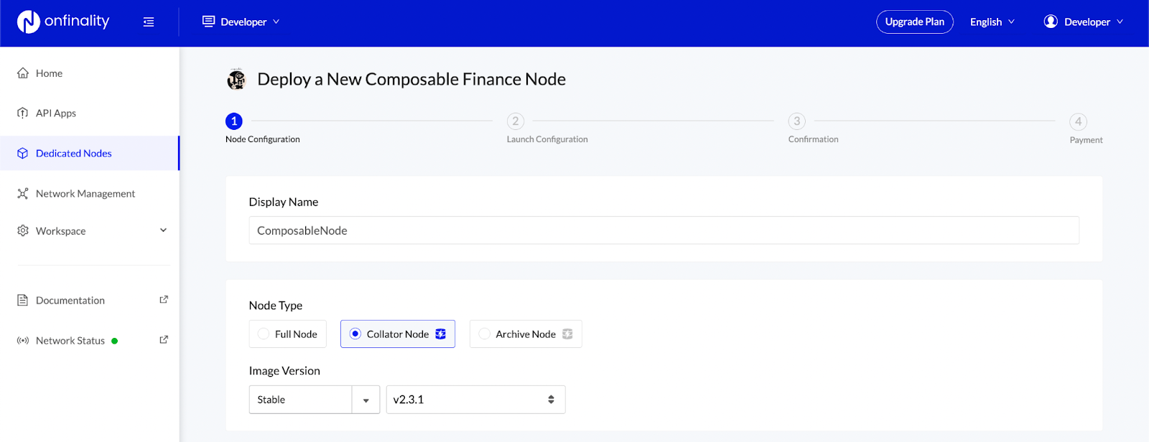Click the Collator Node type icon
This screenshot has height=442, width=1149.
pos(441,334)
